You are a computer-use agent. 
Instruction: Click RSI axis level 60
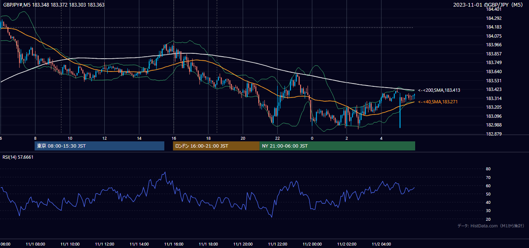point(488,186)
